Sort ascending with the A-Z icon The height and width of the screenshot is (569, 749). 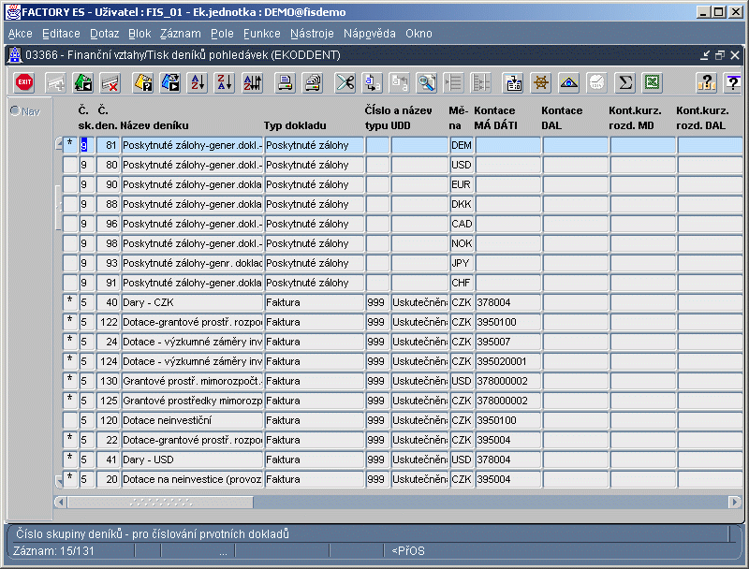coord(198,82)
